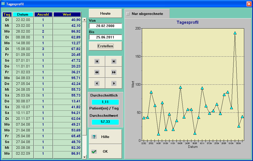Select the row dated 15.08.00

23,49
